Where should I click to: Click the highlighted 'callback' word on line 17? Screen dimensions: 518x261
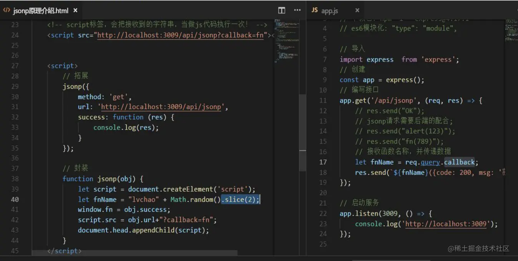point(460,162)
